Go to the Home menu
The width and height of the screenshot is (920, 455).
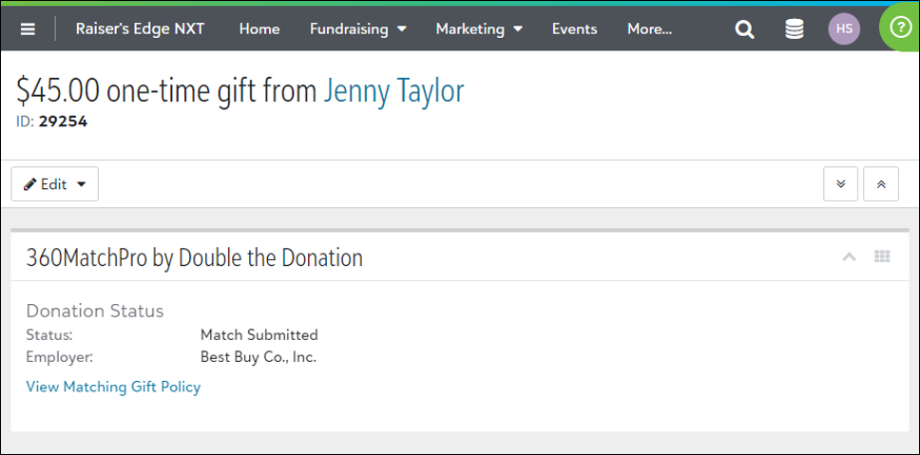259,28
